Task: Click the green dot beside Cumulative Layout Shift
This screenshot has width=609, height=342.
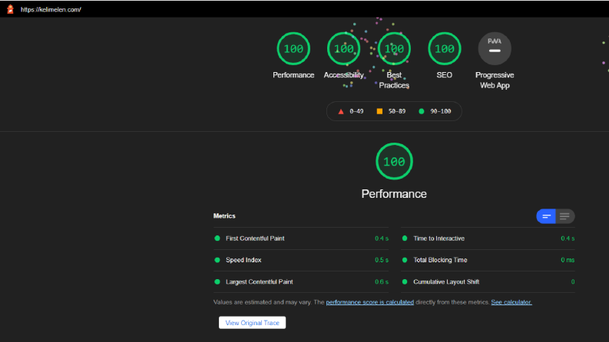Action: coord(405,282)
